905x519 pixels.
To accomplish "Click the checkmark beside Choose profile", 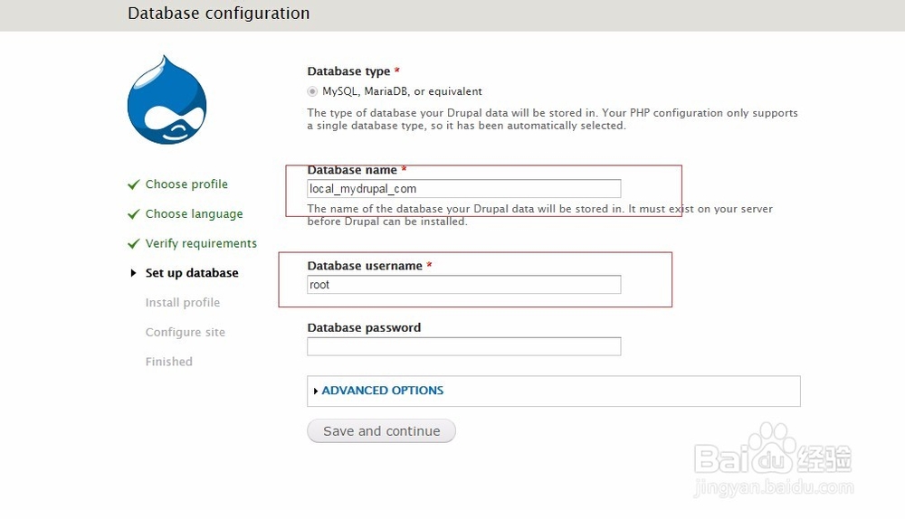I will 133,184.
